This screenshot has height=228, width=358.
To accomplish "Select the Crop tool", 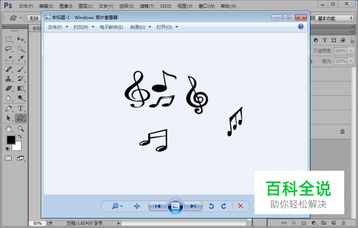I will pos(8,59).
